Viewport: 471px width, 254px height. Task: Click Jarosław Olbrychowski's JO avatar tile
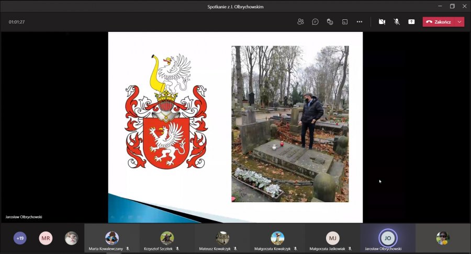[x=388, y=238]
